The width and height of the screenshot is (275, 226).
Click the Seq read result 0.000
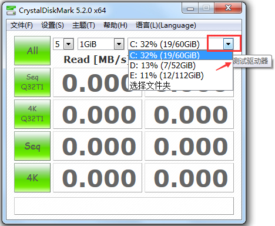[x=98, y=146]
